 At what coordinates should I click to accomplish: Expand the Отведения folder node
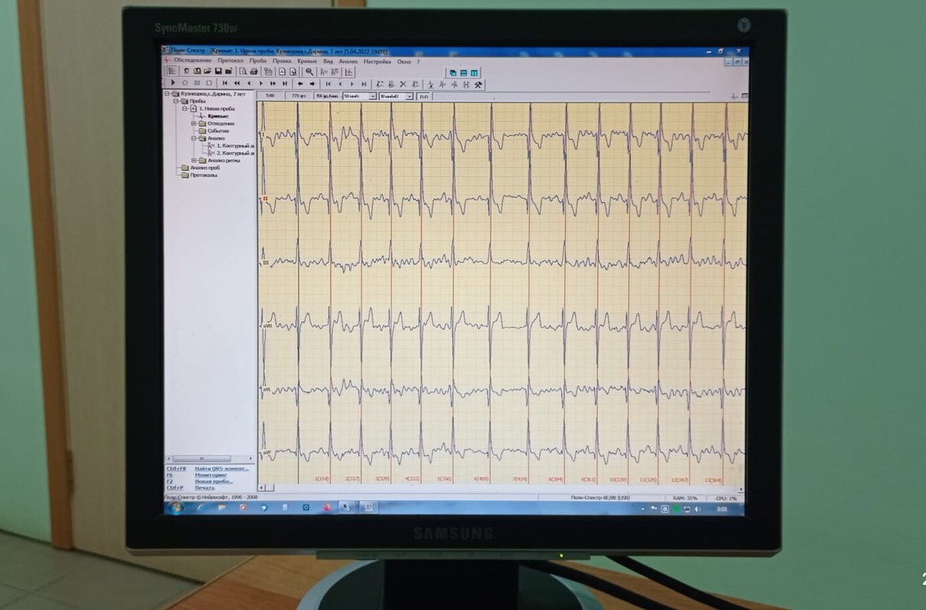(194, 124)
